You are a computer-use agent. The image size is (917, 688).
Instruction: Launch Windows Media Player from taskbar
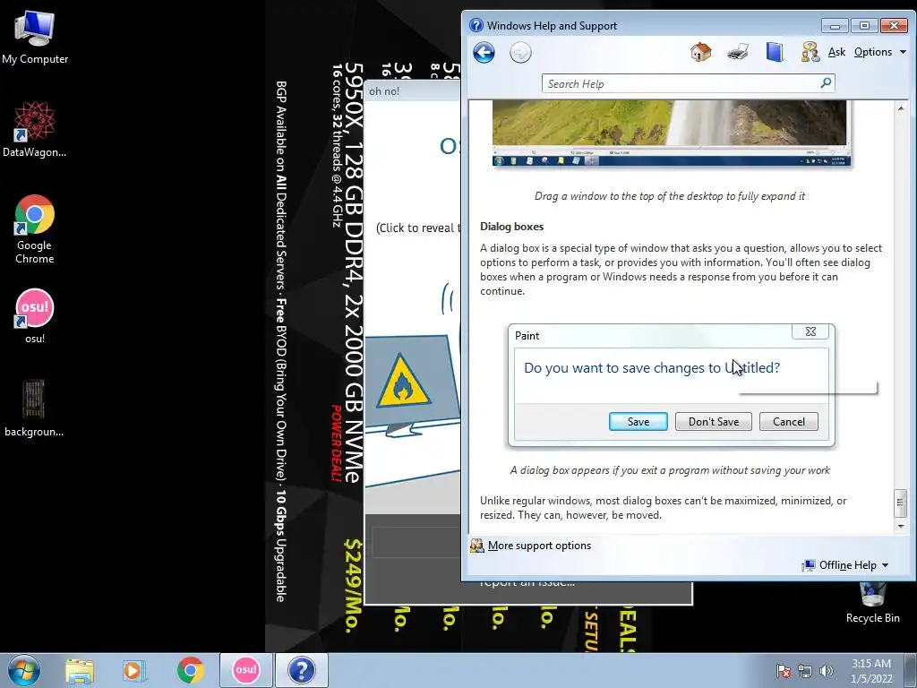pos(134,670)
